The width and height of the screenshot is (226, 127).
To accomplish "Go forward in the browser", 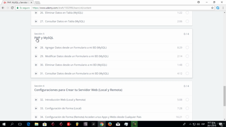I will pos(8,8).
